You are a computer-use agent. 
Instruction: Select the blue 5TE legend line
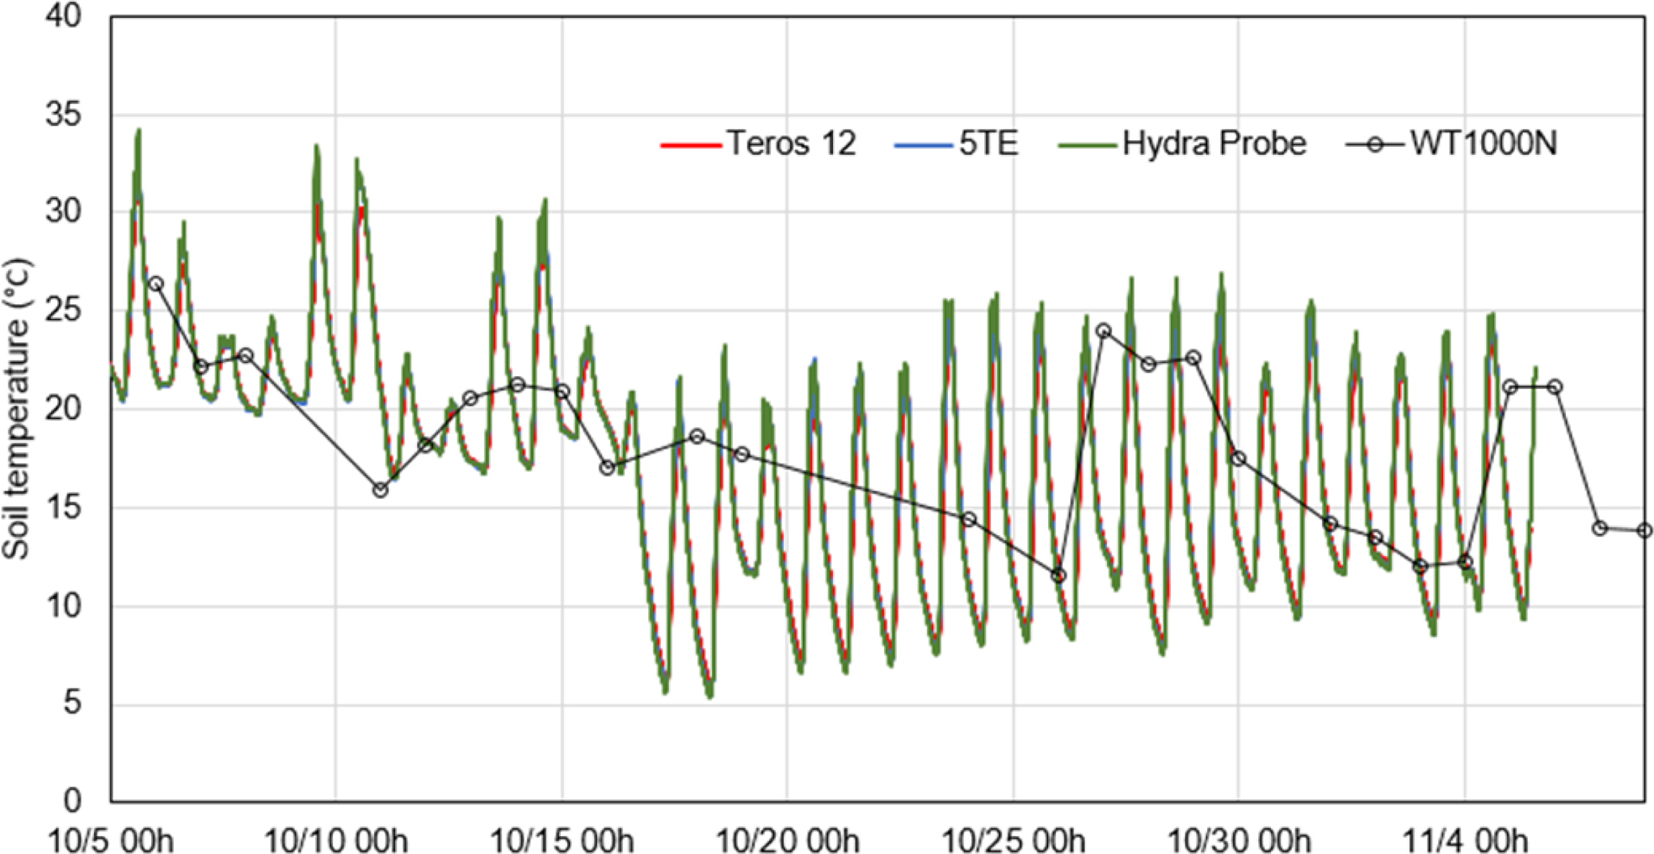click(924, 145)
